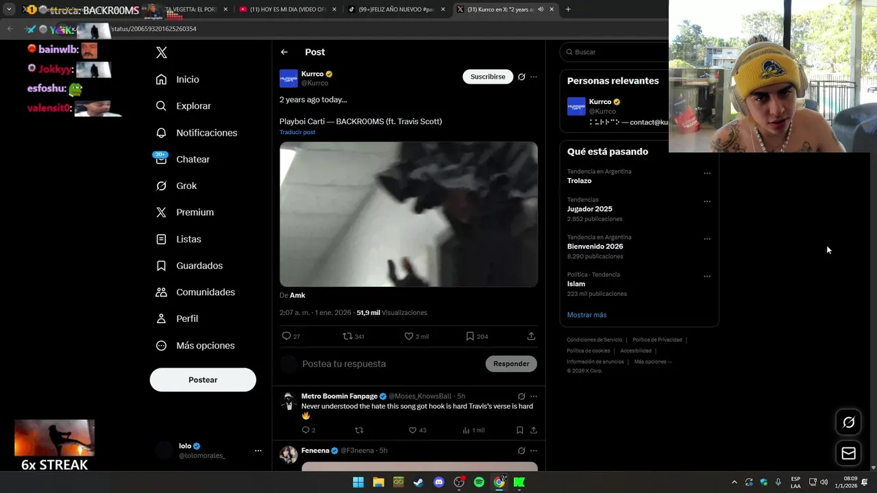Open Condiciones de Servicio link
The width and height of the screenshot is (877, 493).
(594, 340)
